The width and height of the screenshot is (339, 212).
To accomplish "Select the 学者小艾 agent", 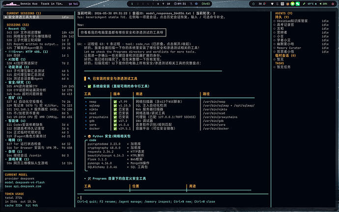I will 301,40.
